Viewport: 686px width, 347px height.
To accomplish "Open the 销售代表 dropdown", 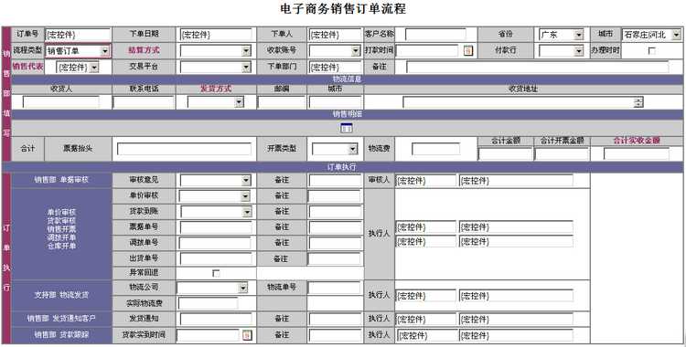I will (x=78, y=67).
